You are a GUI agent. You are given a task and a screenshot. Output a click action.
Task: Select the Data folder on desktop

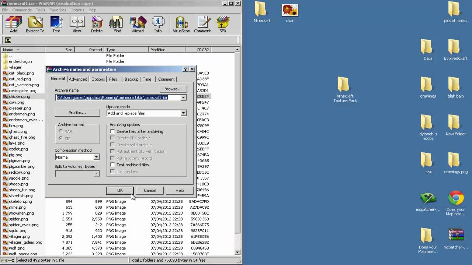(428, 50)
